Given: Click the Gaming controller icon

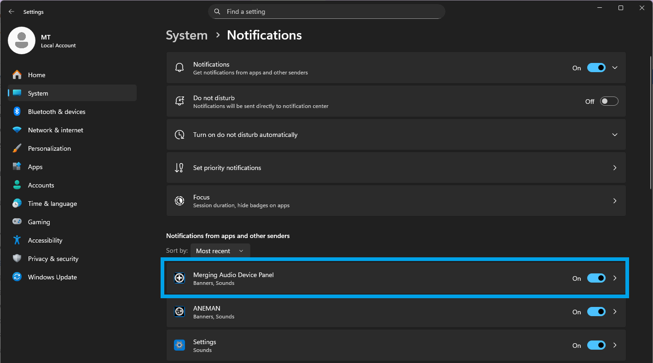Looking at the screenshot, I should pos(17,222).
